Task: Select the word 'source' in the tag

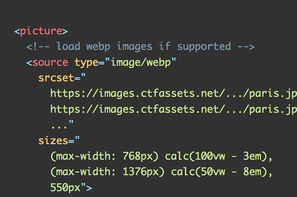Action: (50, 62)
